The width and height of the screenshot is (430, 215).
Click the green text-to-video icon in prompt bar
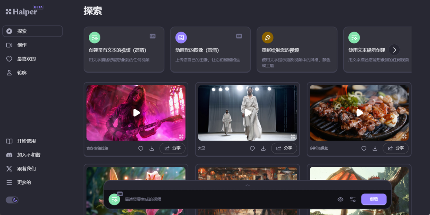tap(114, 199)
